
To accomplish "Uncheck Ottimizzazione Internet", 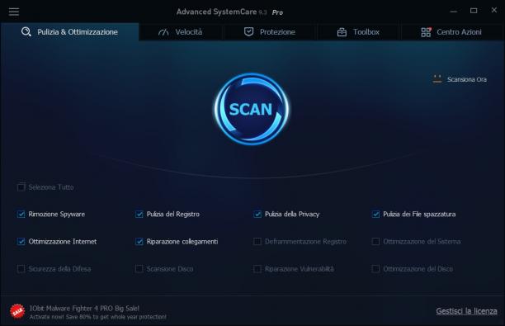I will (x=21, y=242).
